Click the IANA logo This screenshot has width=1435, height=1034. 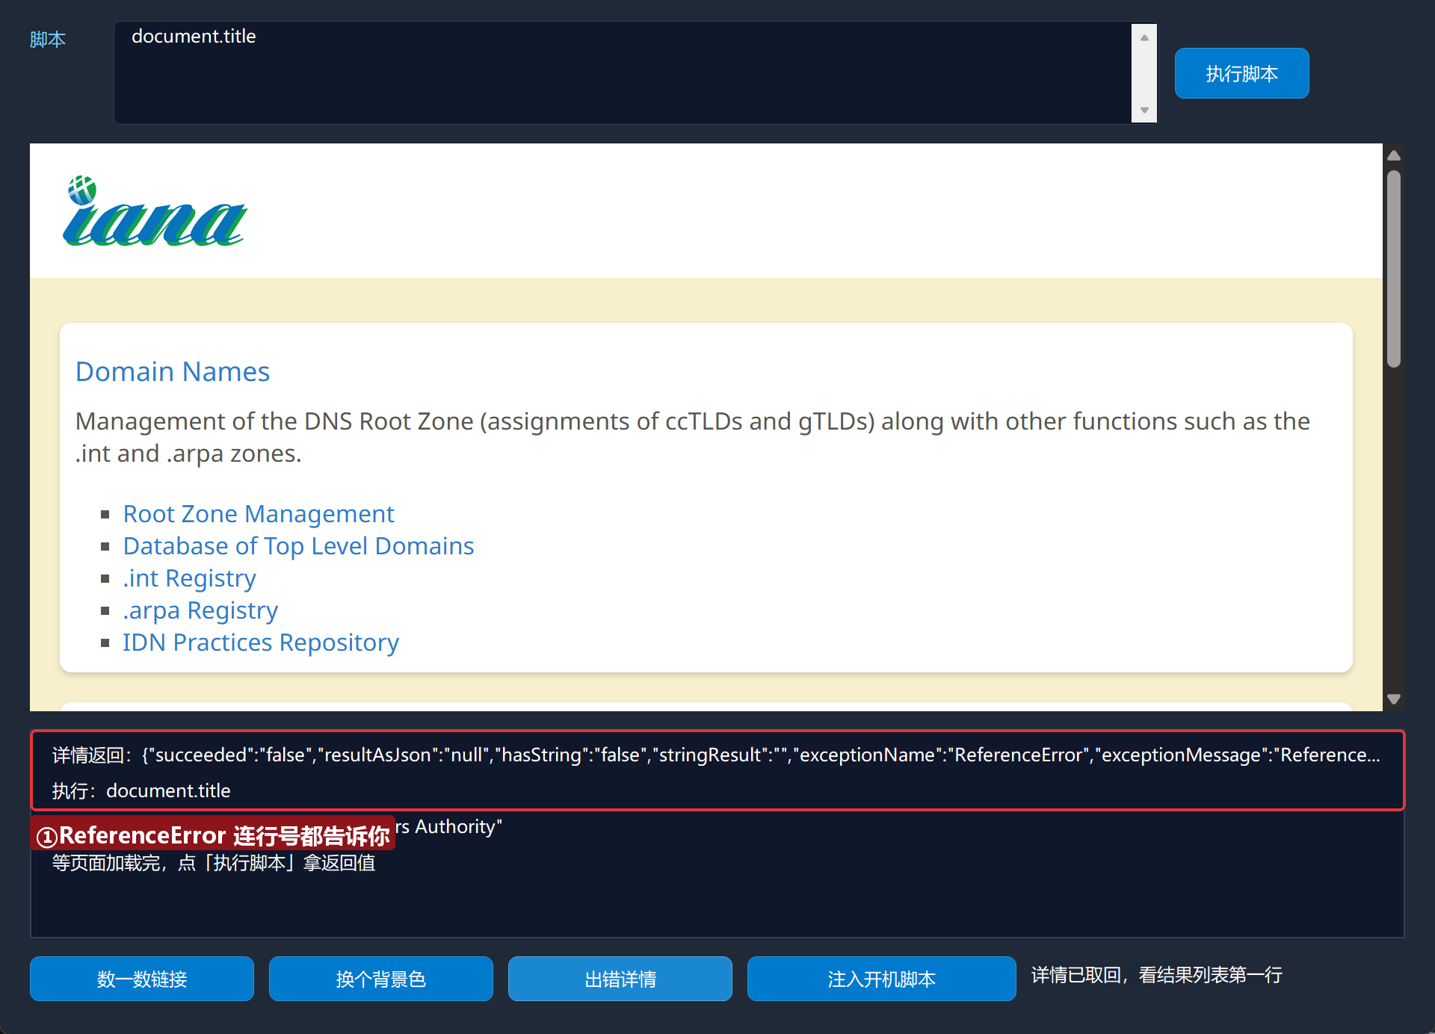(155, 211)
